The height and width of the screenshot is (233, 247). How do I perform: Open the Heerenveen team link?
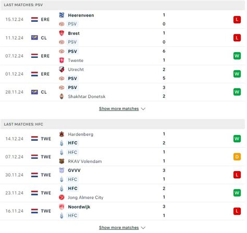tap(81, 15)
